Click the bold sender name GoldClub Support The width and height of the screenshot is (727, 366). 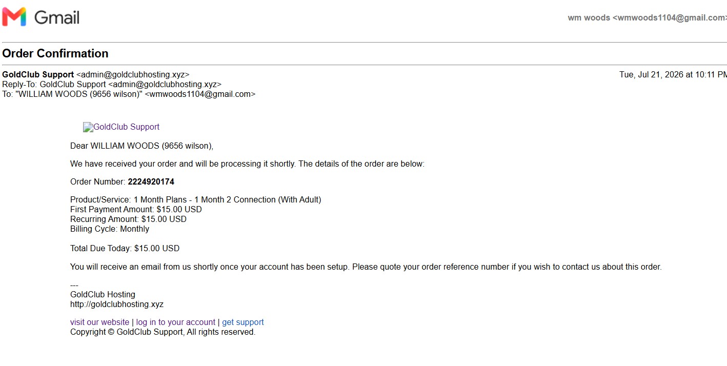point(38,75)
